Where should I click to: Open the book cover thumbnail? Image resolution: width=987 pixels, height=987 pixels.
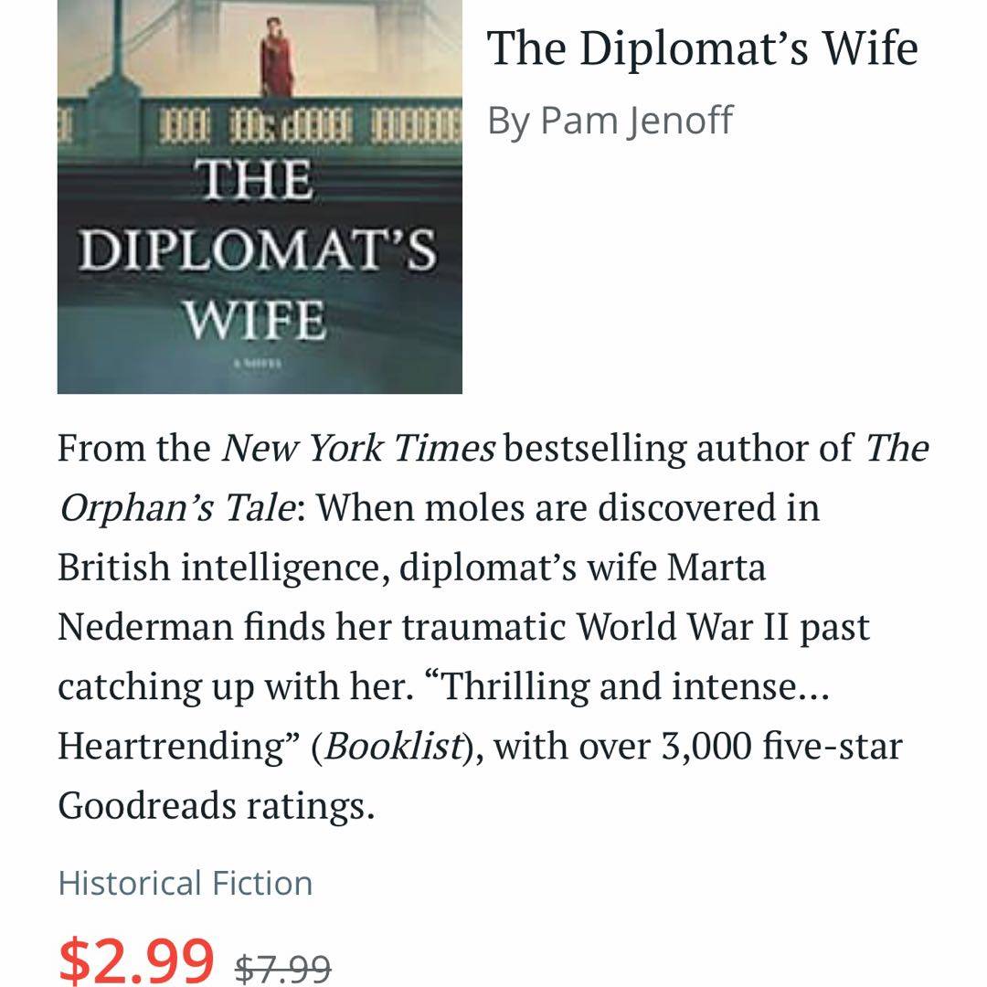(260, 196)
